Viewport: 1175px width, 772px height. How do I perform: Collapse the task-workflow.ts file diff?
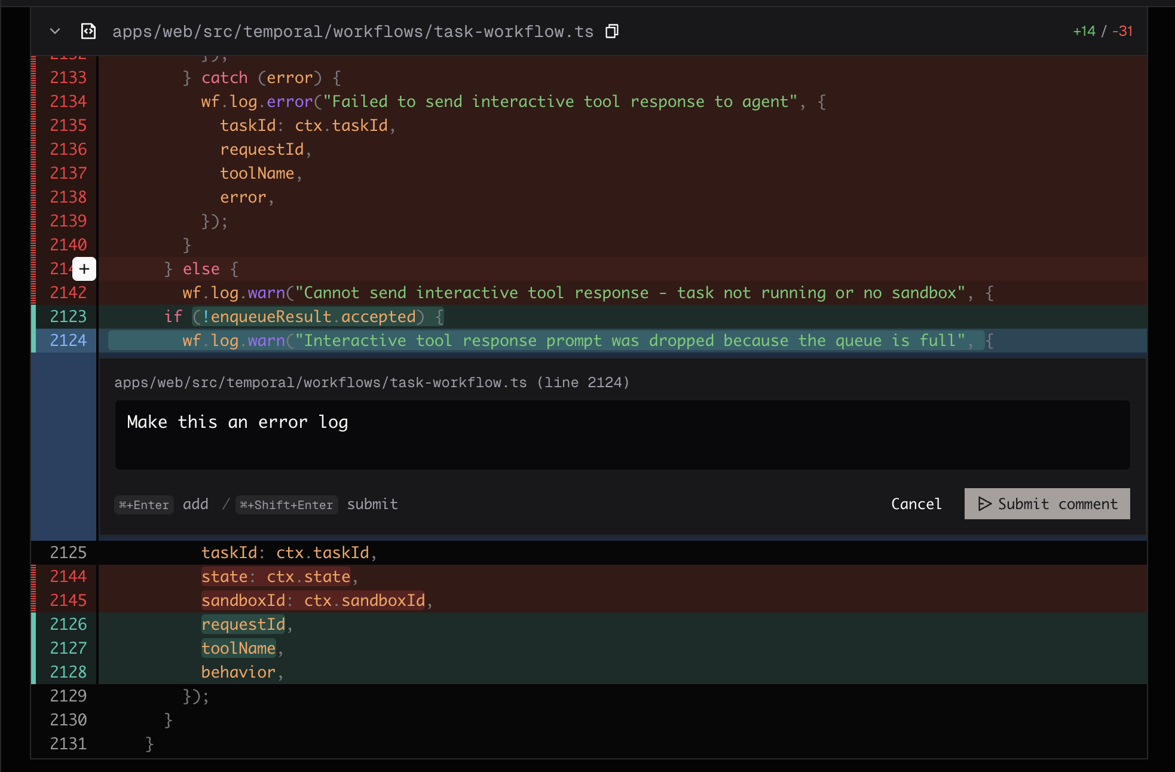pos(55,31)
